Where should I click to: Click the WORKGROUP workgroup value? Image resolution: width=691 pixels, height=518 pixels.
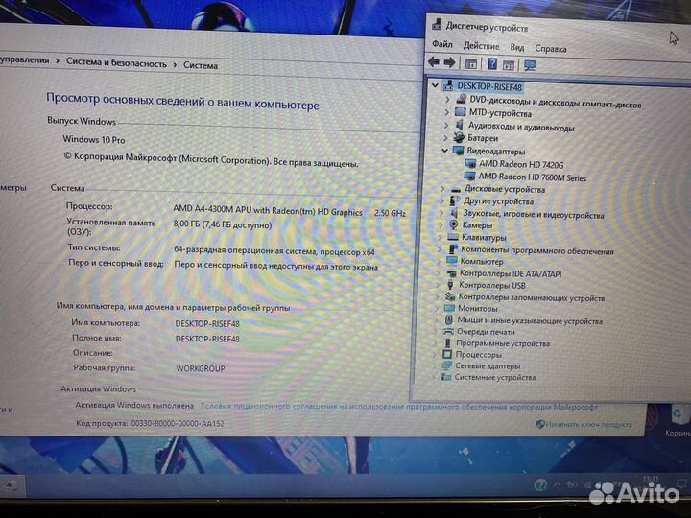click(201, 368)
